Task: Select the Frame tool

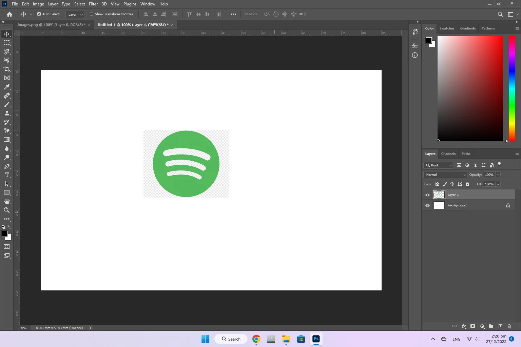Action: click(7, 78)
